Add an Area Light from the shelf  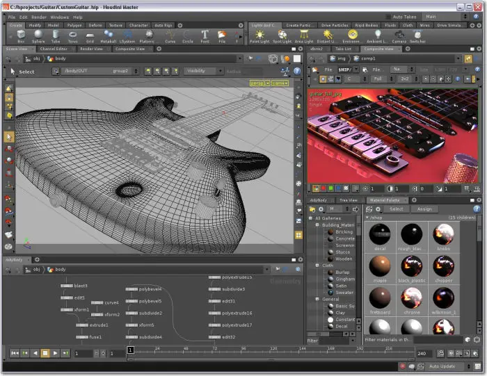(x=304, y=36)
